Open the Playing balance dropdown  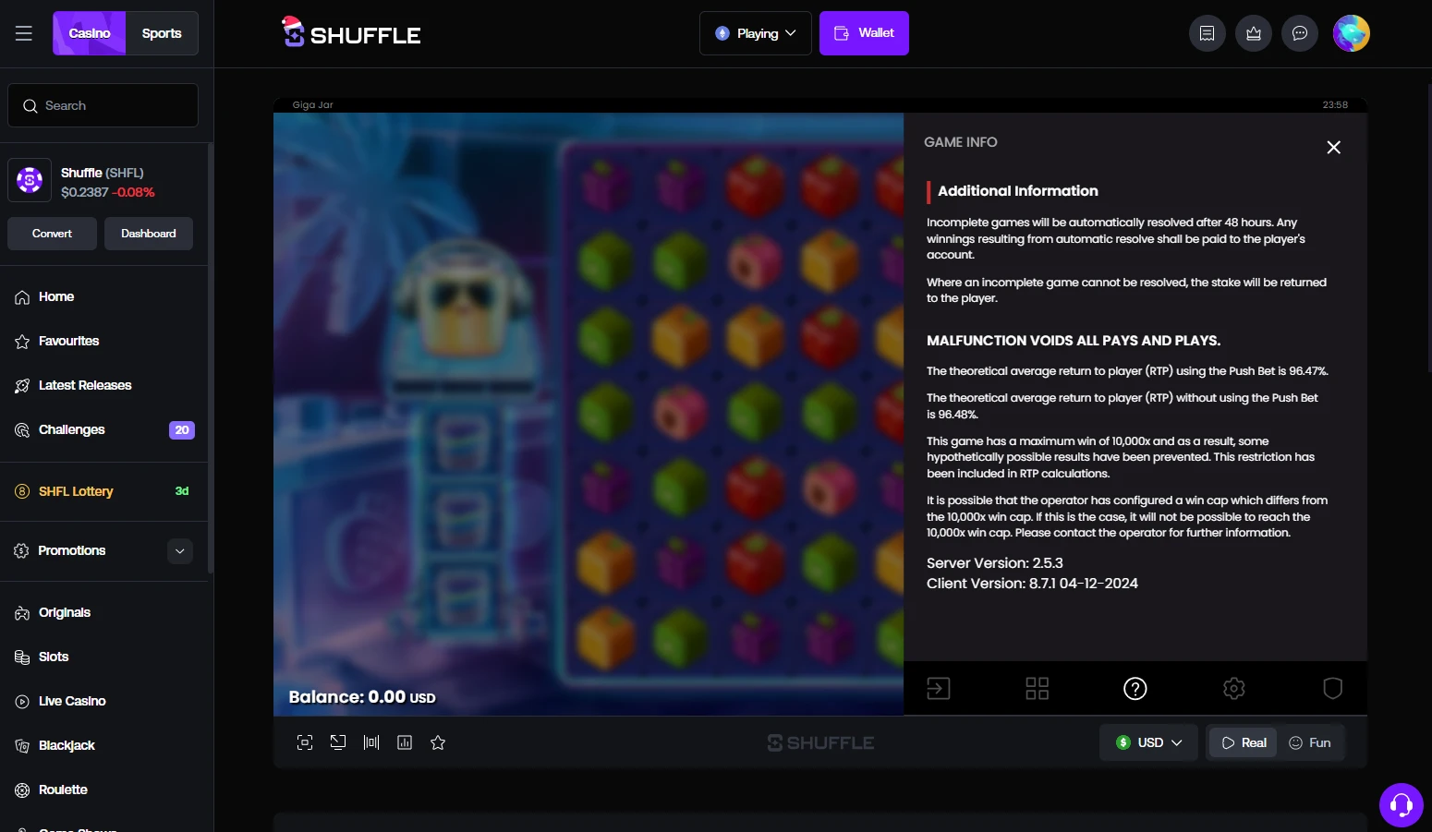tap(756, 33)
